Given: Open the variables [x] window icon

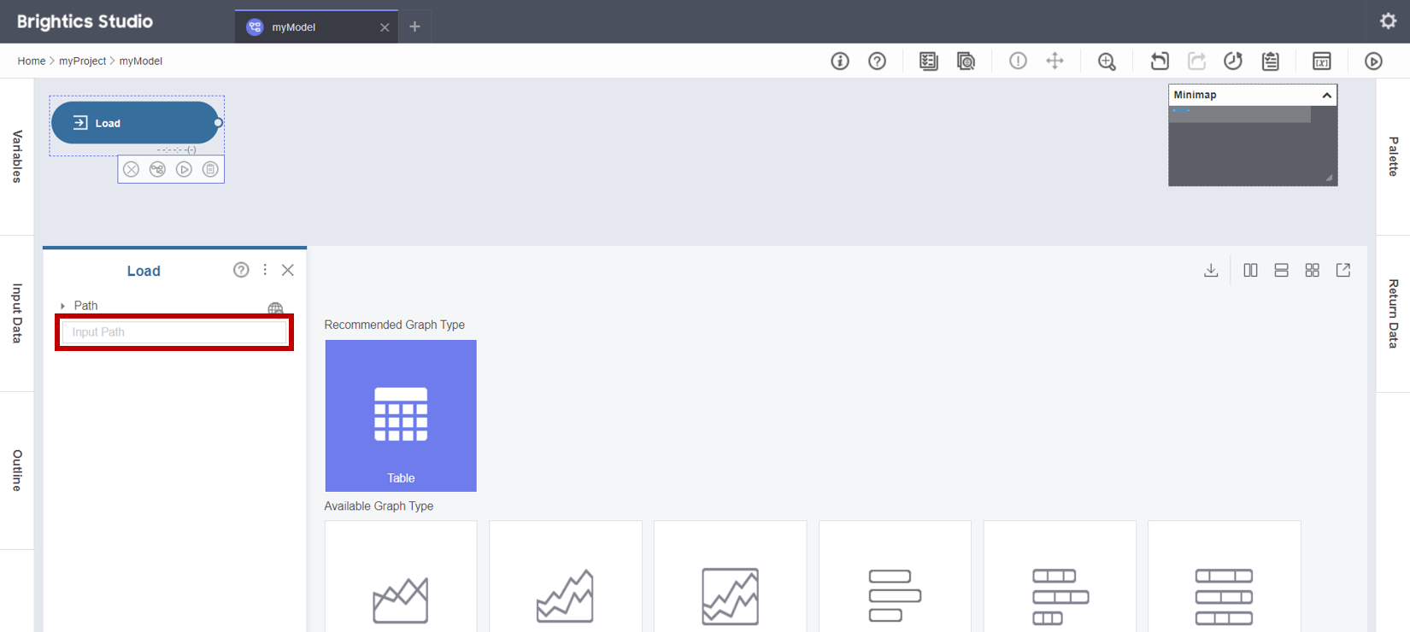Looking at the screenshot, I should 1322,61.
